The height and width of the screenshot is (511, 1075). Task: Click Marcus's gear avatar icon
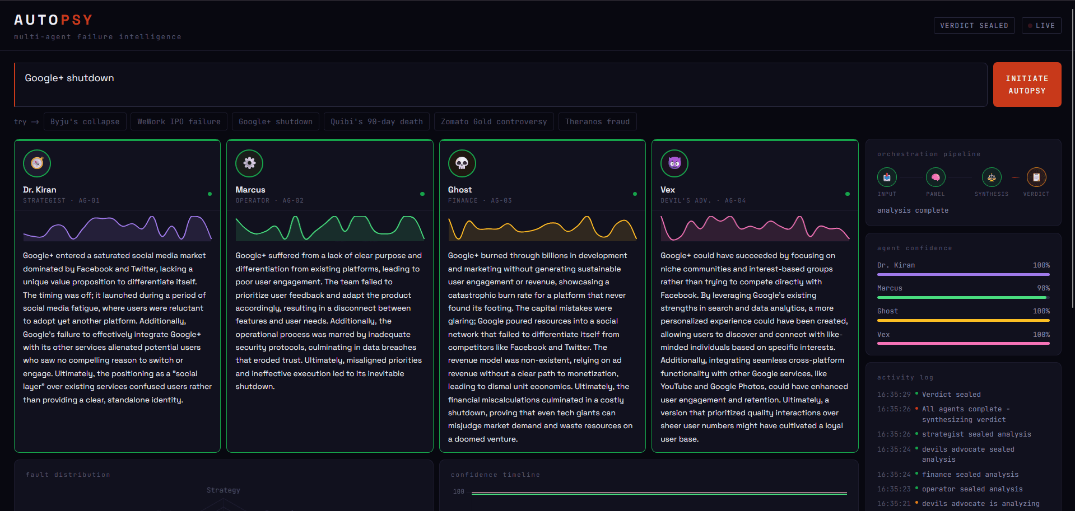coord(249,163)
